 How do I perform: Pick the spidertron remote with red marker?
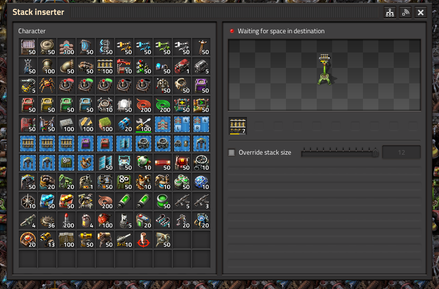[66, 86]
